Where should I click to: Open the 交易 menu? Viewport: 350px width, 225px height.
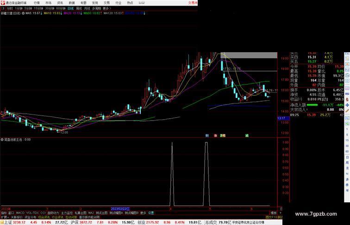click(106, 3)
